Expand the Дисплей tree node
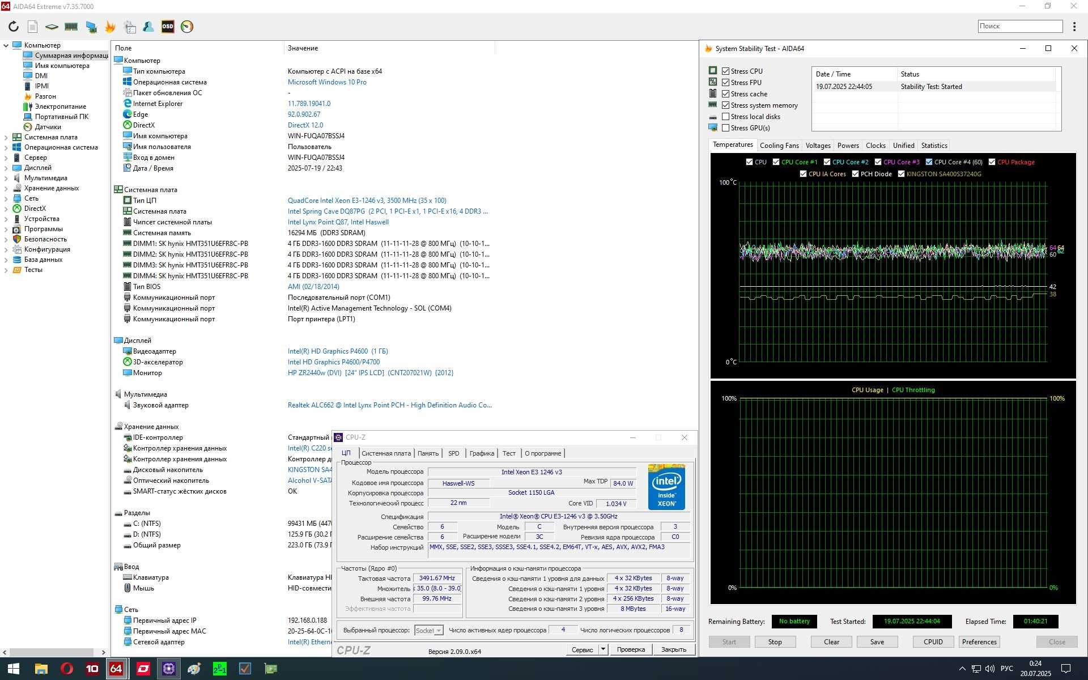1088x680 pixels. tap(6, 168)
